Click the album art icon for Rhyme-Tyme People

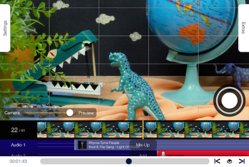point(82,145)
